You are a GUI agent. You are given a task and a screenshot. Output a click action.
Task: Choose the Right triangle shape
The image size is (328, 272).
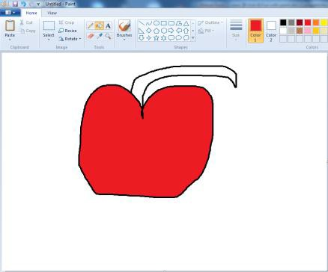coord(142,31)
